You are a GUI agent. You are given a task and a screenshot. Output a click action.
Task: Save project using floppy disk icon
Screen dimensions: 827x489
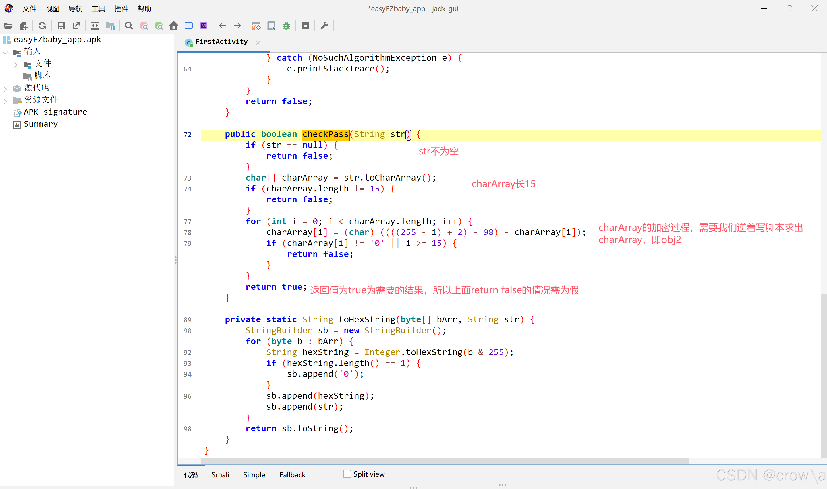(x=61, y=26)
